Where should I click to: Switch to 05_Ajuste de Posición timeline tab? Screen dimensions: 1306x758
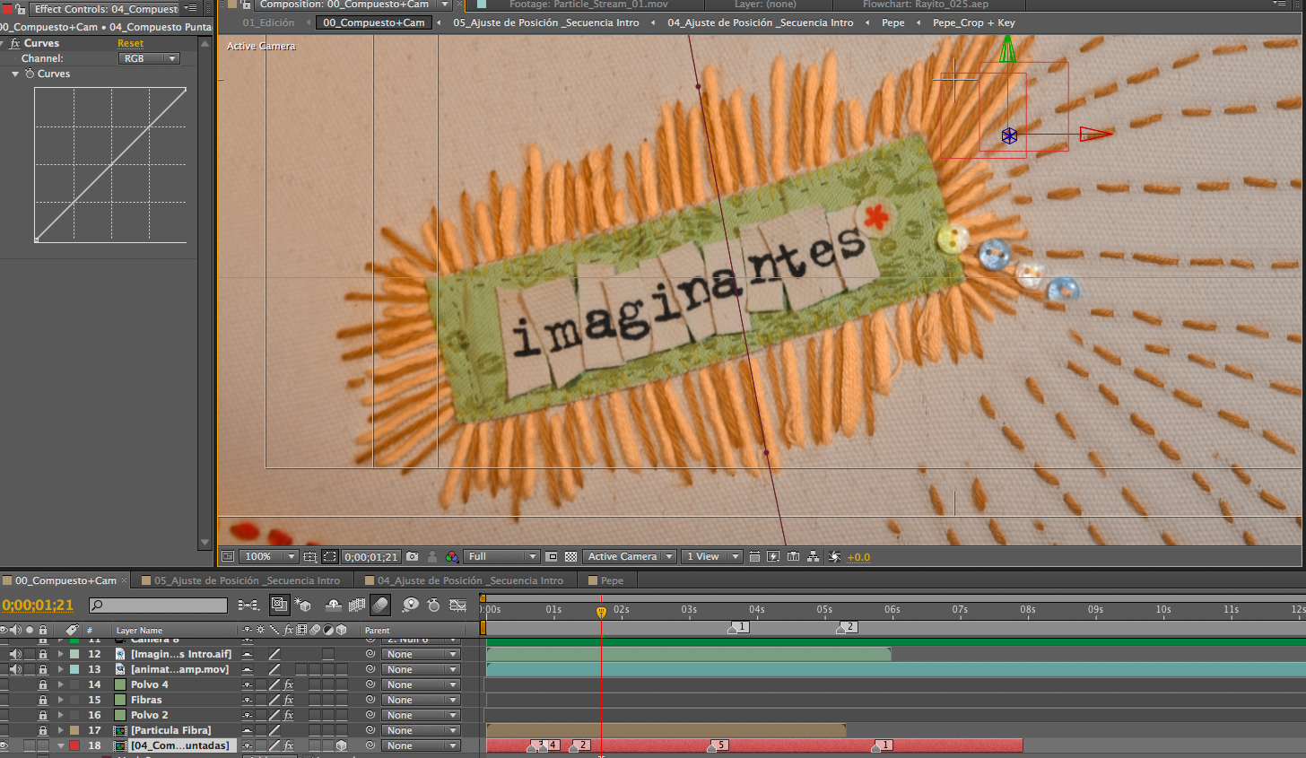coord(247,580)
